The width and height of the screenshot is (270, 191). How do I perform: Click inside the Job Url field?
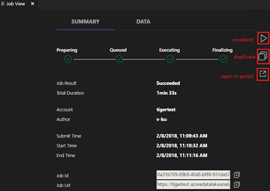[x=193, y=185]
